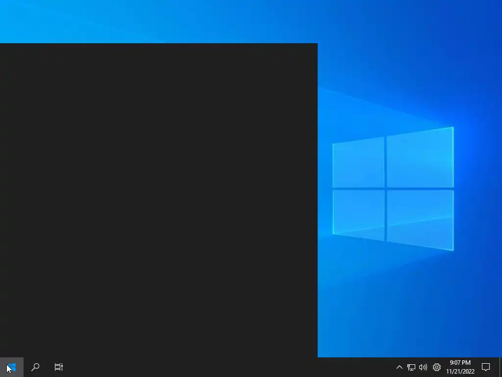
Task: Open the Action Center notification icon
Action: (486, 367)
